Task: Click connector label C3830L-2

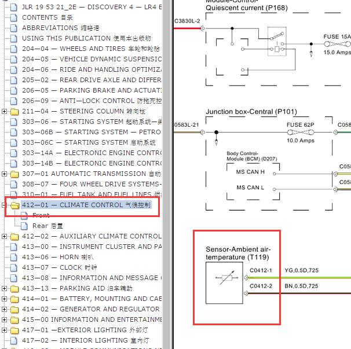Action: 187,21
